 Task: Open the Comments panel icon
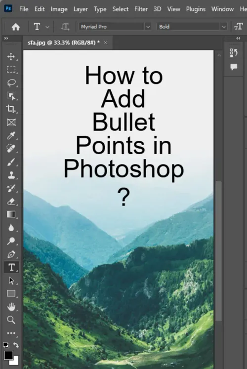(234, 67)
